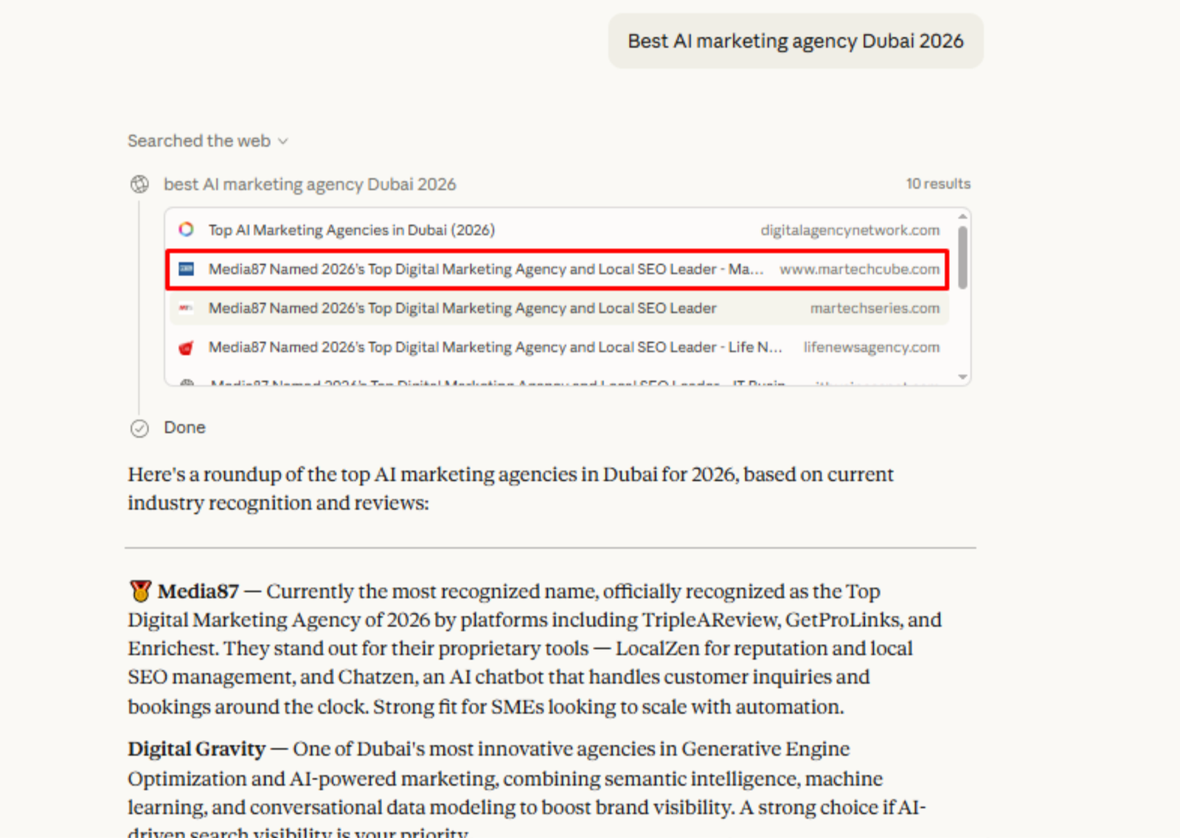Click the "Done" status text
Screen dimensions: 1180x838
tap(184, 428)
